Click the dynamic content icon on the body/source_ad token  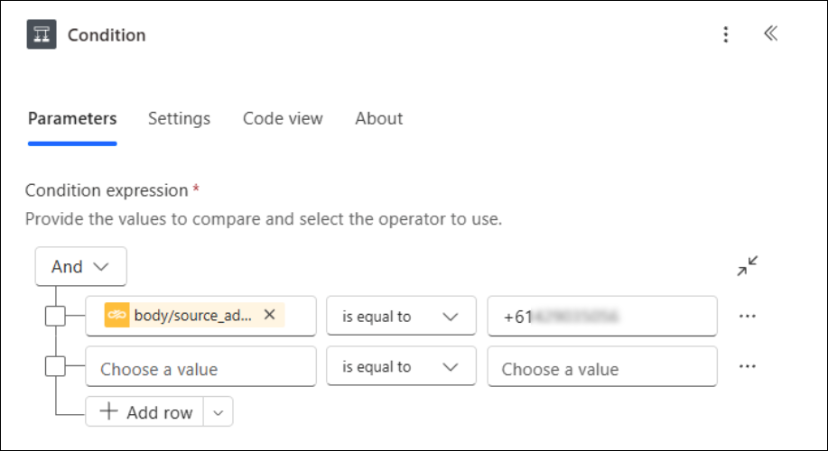[116, 316]
